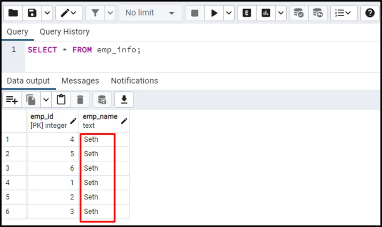The image size is (382, 227).
Task: Switch to the Query History tab
Action: 65,32
